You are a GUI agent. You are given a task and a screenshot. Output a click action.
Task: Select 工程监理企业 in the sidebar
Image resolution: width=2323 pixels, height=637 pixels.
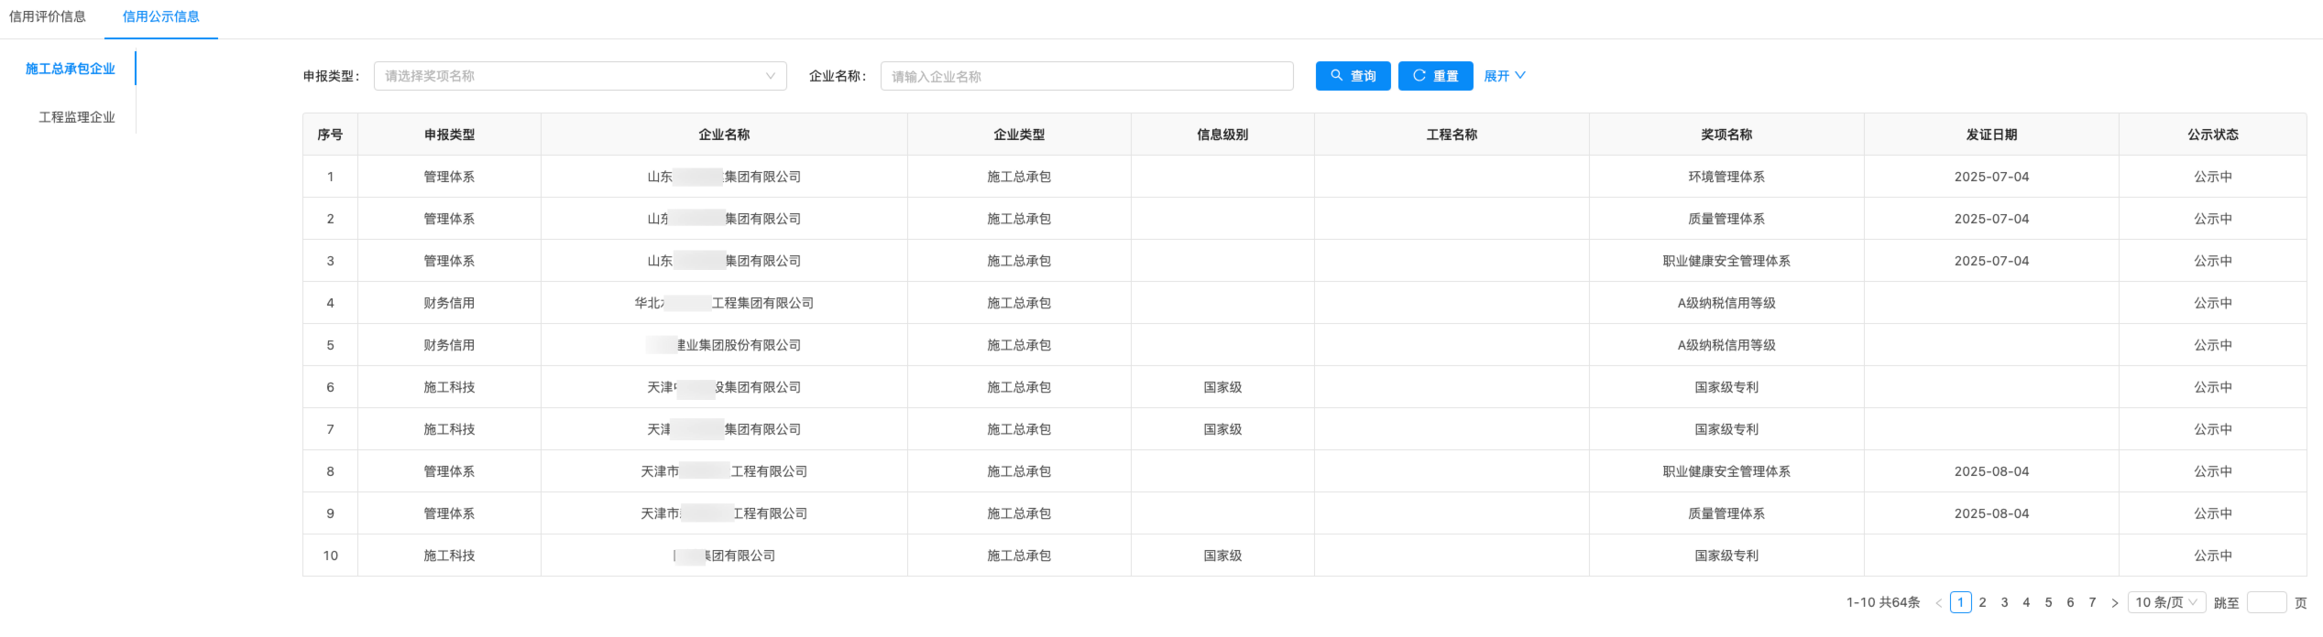click(77, 117)
